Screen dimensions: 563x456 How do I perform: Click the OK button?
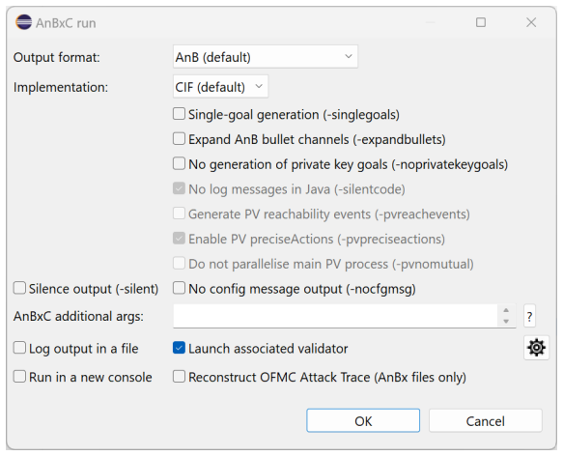[x=363, y=421]
